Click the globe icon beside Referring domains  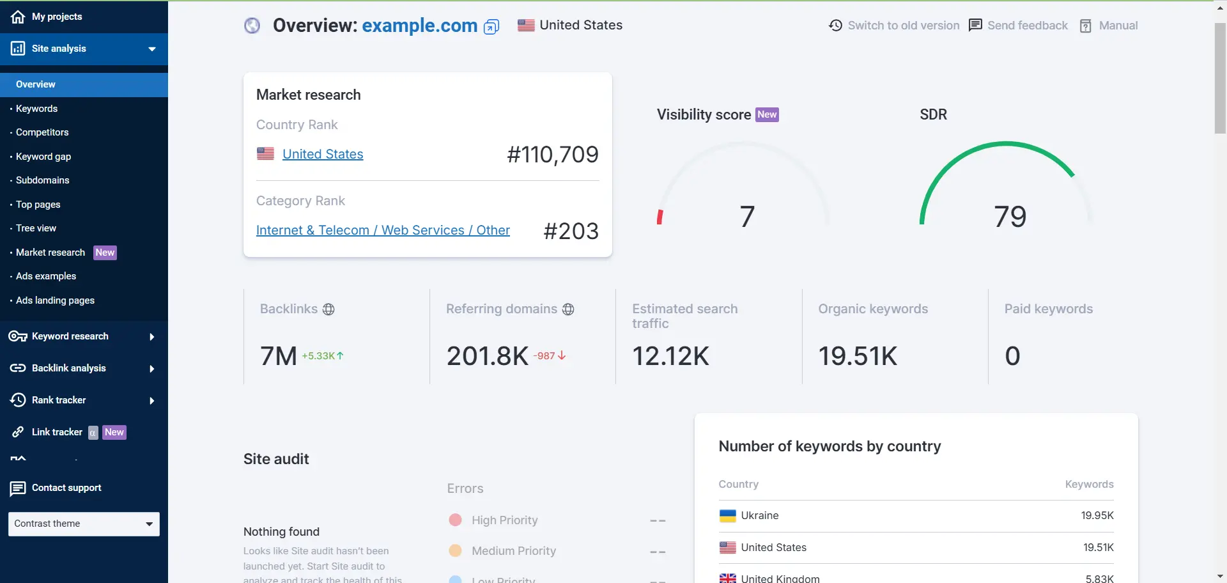click(568, 309)
